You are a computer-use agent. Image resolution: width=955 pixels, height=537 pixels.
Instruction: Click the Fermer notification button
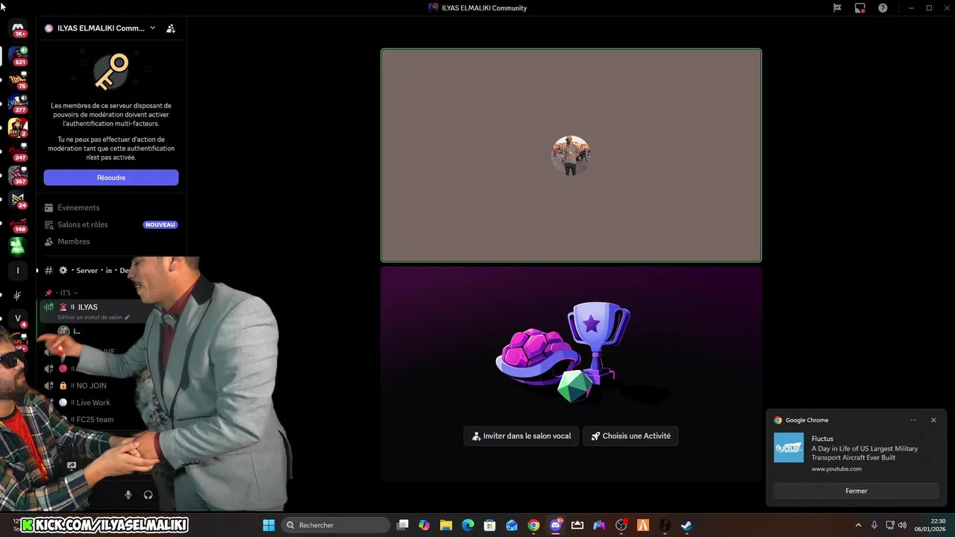pos(857,491)
